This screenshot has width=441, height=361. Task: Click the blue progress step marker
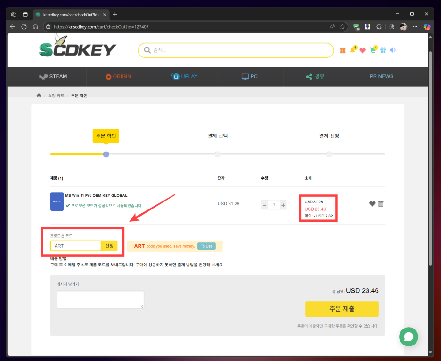[x=106, y=154]
